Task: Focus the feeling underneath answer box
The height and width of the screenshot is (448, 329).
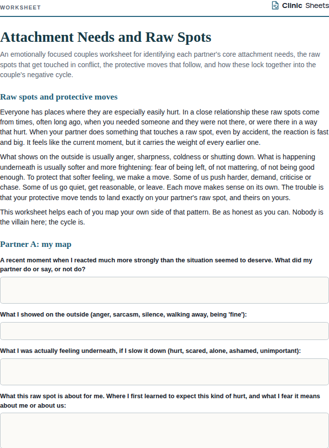Action: click(x=164, y=372)
